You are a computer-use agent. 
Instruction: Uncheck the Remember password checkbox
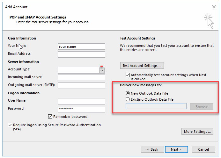click(x=50, y=117)
